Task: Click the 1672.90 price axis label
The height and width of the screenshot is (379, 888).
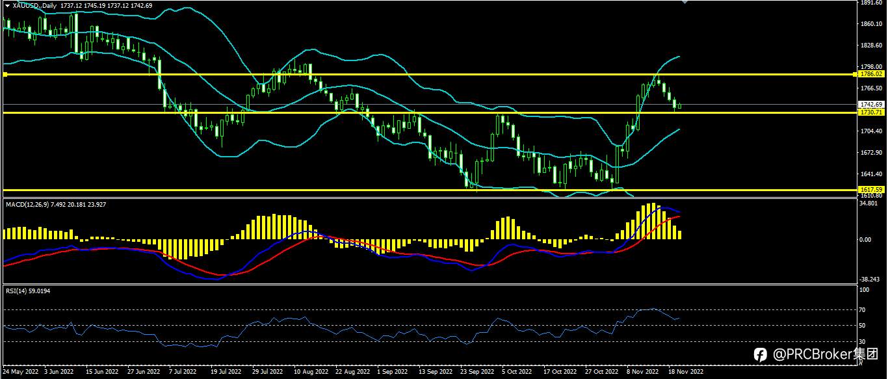Action: tap(870, 152)
